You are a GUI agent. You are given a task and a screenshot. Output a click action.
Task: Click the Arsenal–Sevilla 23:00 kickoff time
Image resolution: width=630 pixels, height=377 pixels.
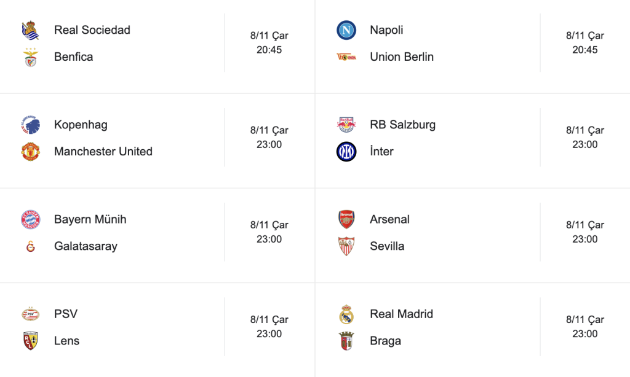[x=585, y=239]
